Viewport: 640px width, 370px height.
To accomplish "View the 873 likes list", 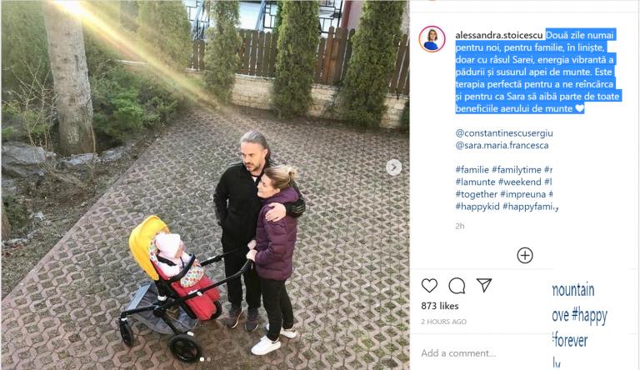I will [x=440, y=306].
